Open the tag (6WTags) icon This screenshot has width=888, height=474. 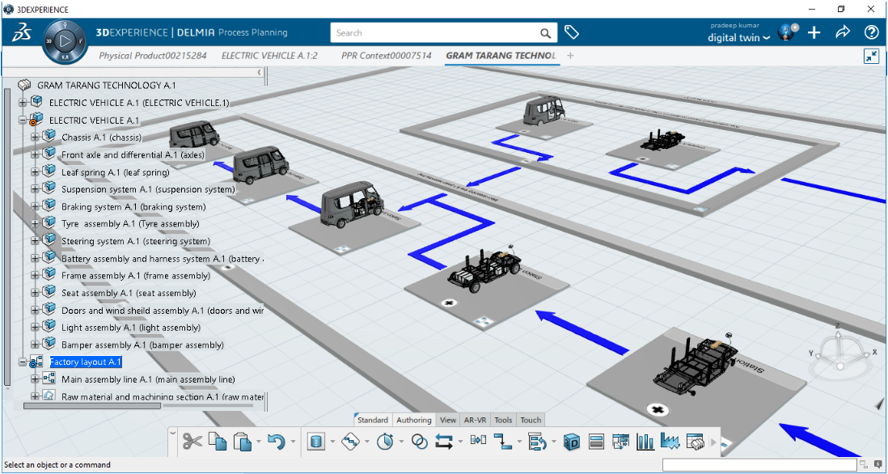572,32
